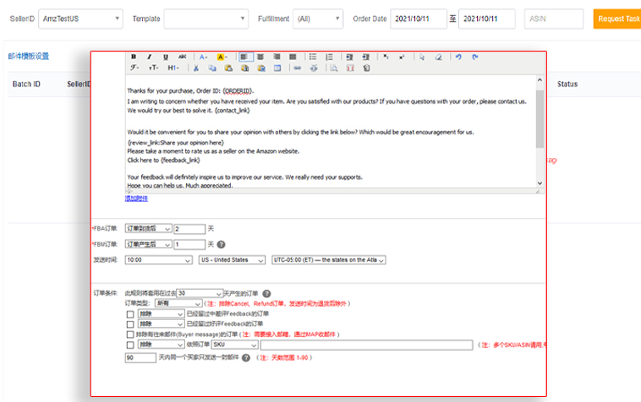Screen dimensions: 641x402
Task: Click the Request Task button
Action: pyautogui.click(x=617, y=19)
